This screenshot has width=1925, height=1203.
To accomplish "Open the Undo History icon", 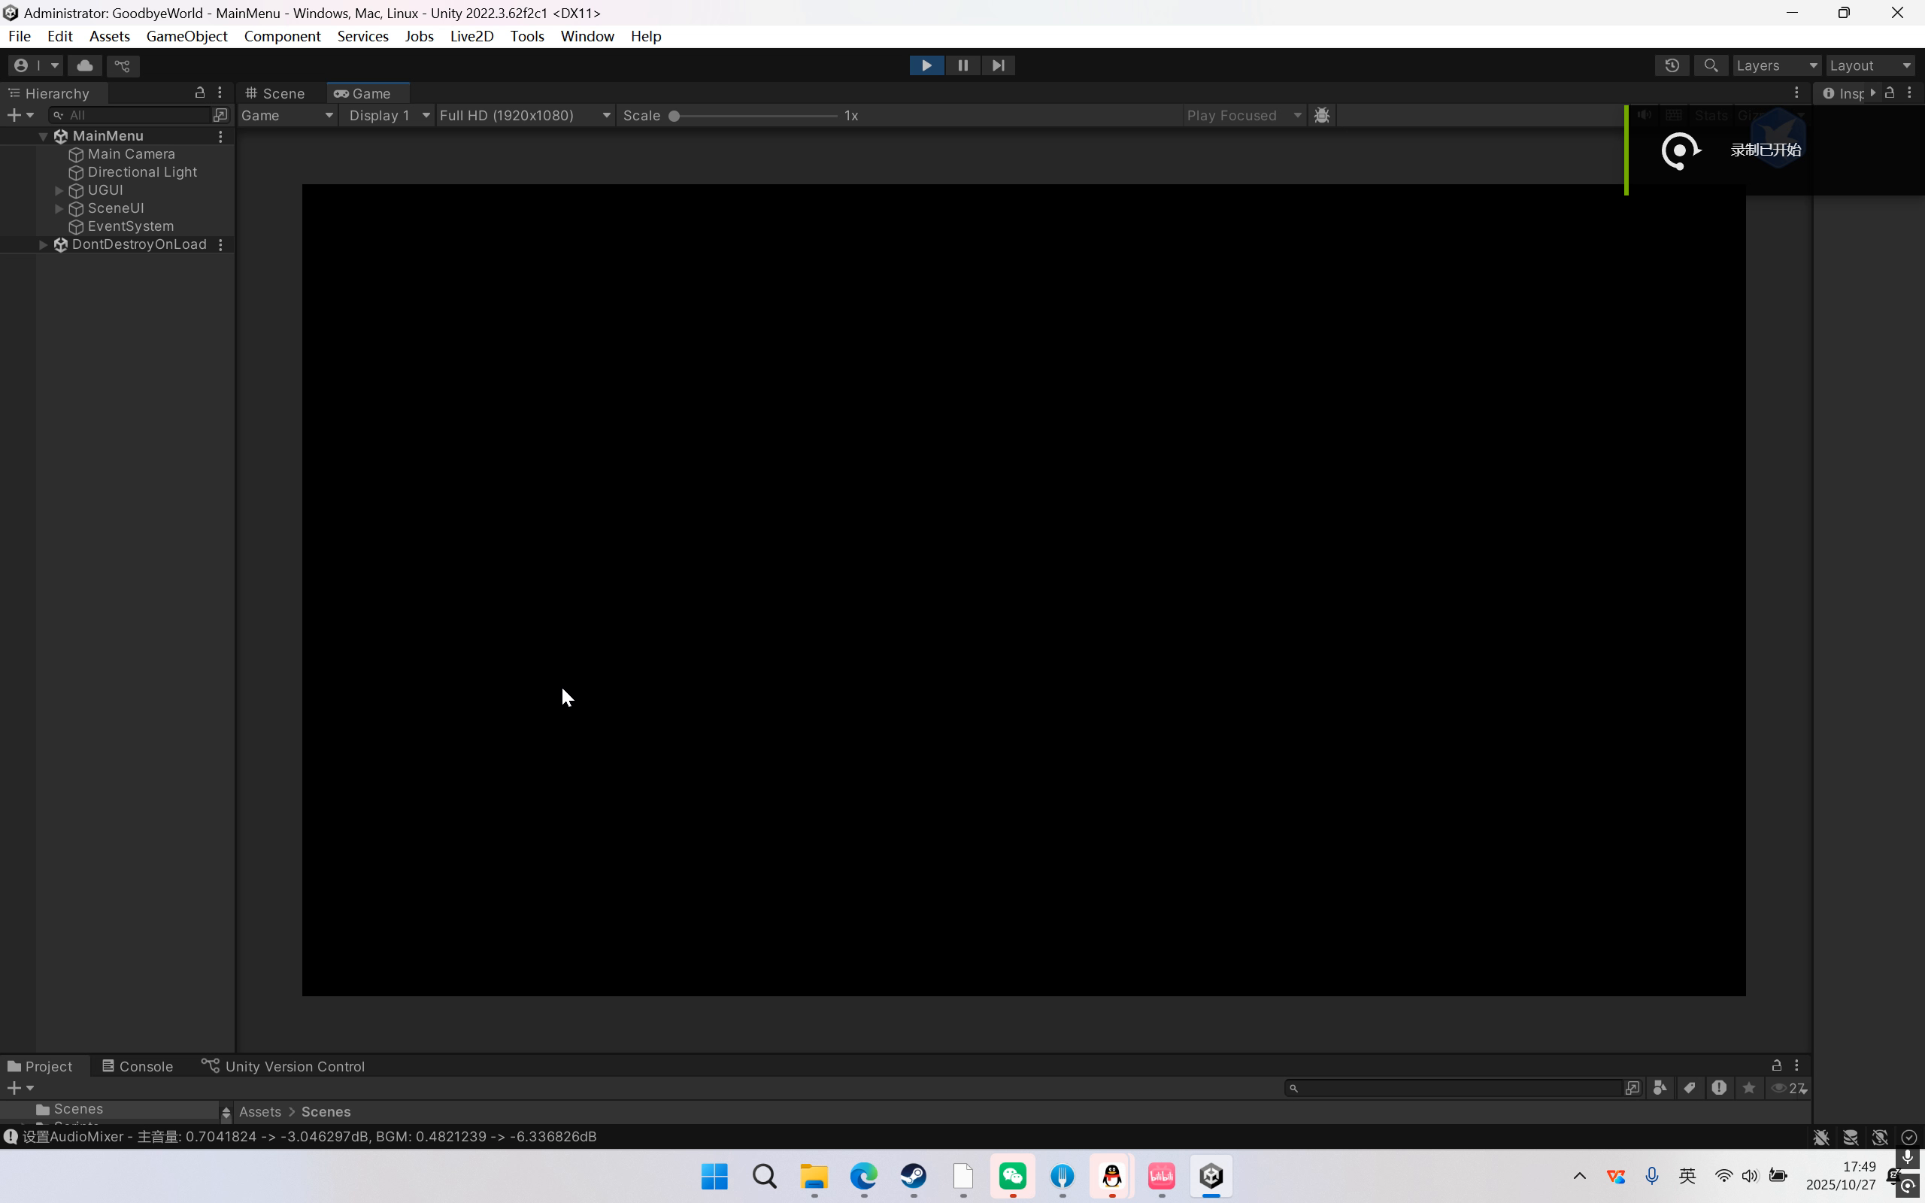I will click(1672, 65).
